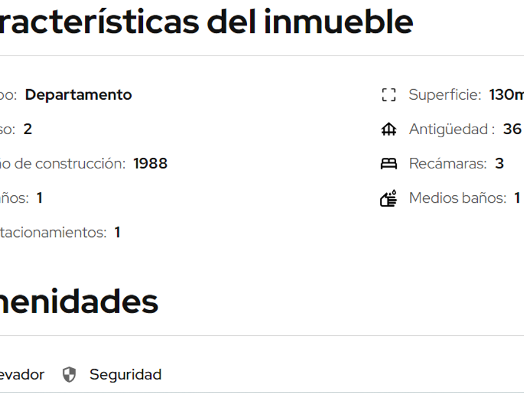Click the Antigüedad building icon
Image resolution: width=524 pixels, height=393 pixels.
(389, 130)
